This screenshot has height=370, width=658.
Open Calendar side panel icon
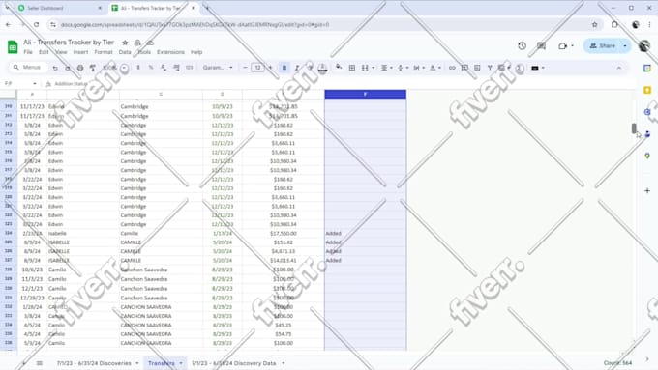(647, 68)
